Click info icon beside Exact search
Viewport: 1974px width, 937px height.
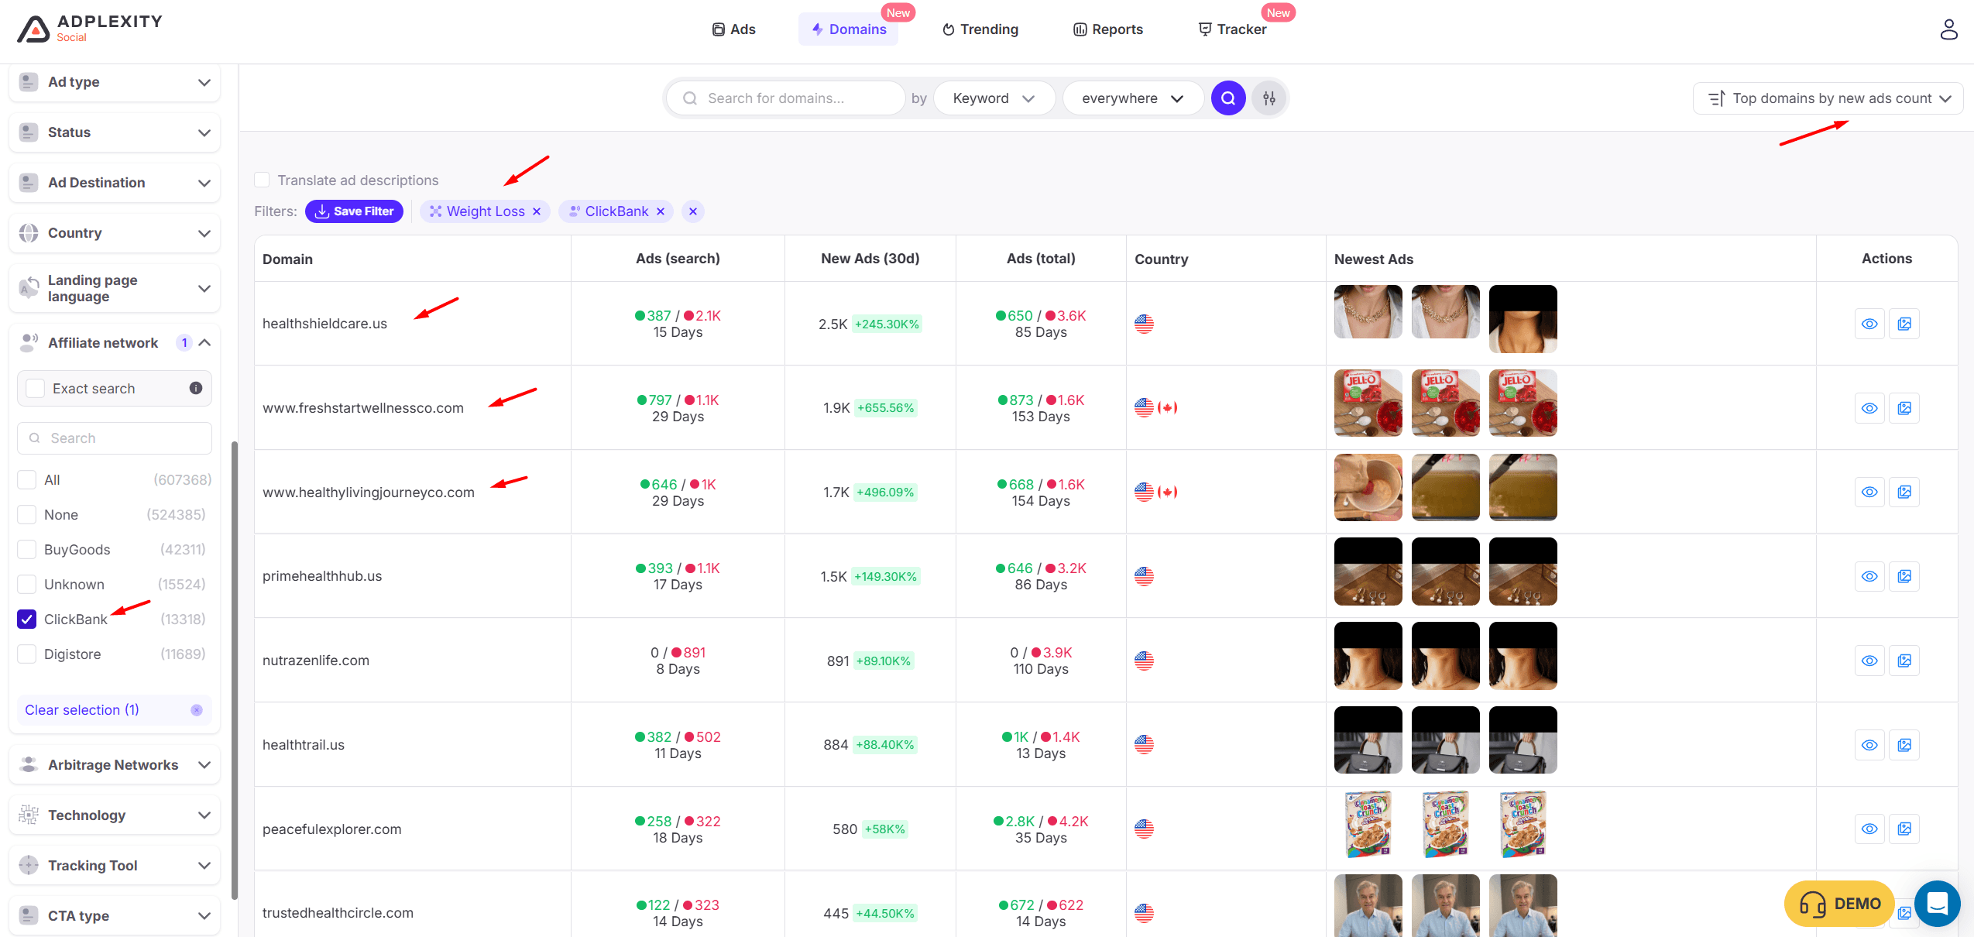[196, 388]
